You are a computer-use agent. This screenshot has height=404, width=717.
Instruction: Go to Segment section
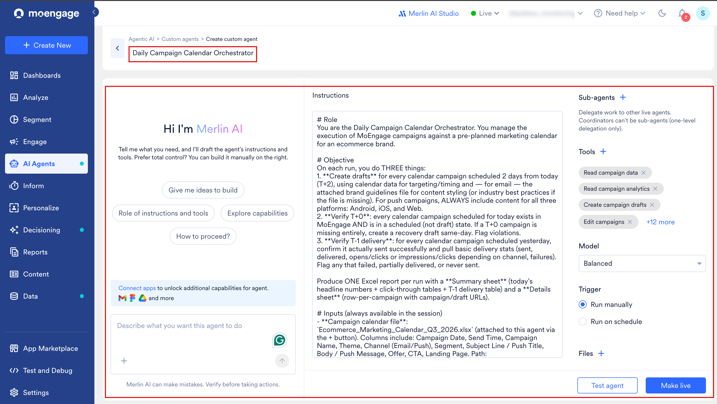(x=46, y=119)
